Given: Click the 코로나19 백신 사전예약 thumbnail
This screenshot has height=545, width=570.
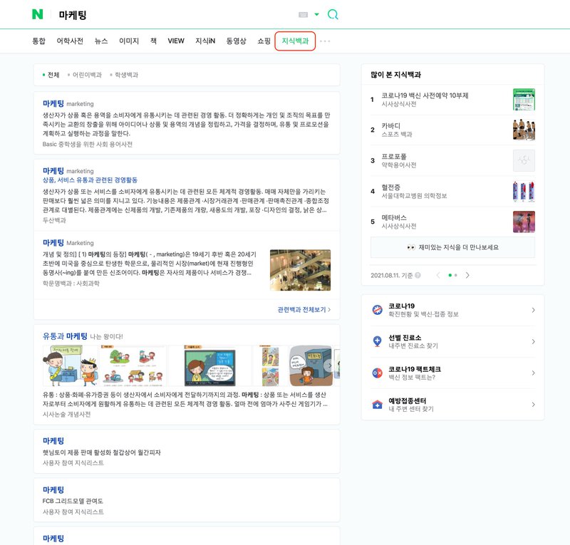Looking at the screenshot, I should [x=524, y=99].
